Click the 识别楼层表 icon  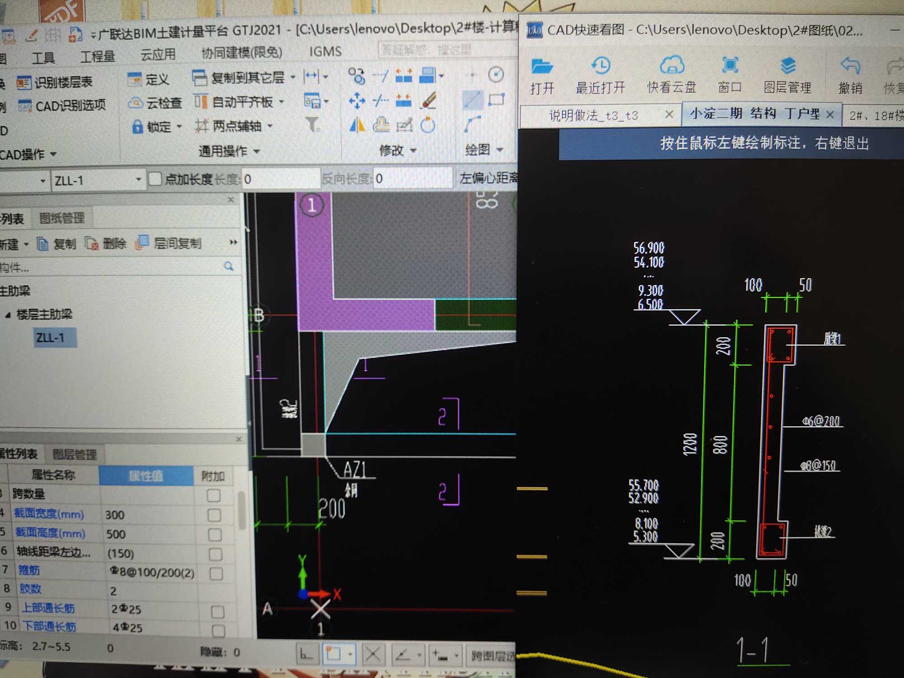pyautogui.click(x=24, y=82)
